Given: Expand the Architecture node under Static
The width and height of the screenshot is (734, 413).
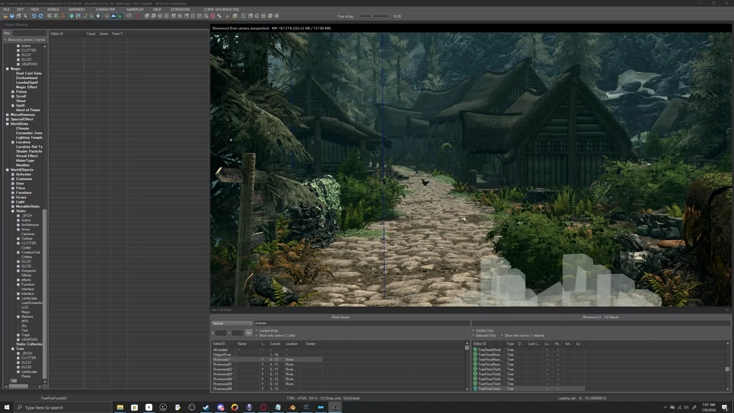Looking at the screenshot, I should click(18, 225).
